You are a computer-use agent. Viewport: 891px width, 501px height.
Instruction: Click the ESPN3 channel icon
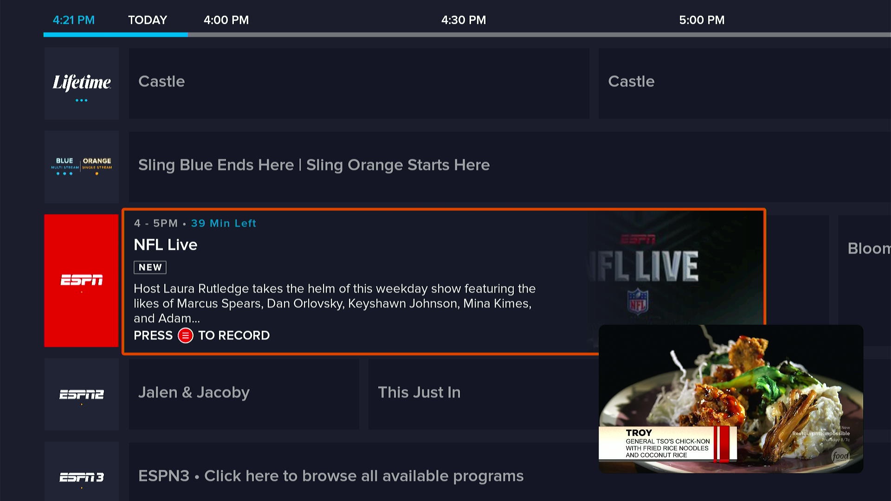click(x=81, y=476)
